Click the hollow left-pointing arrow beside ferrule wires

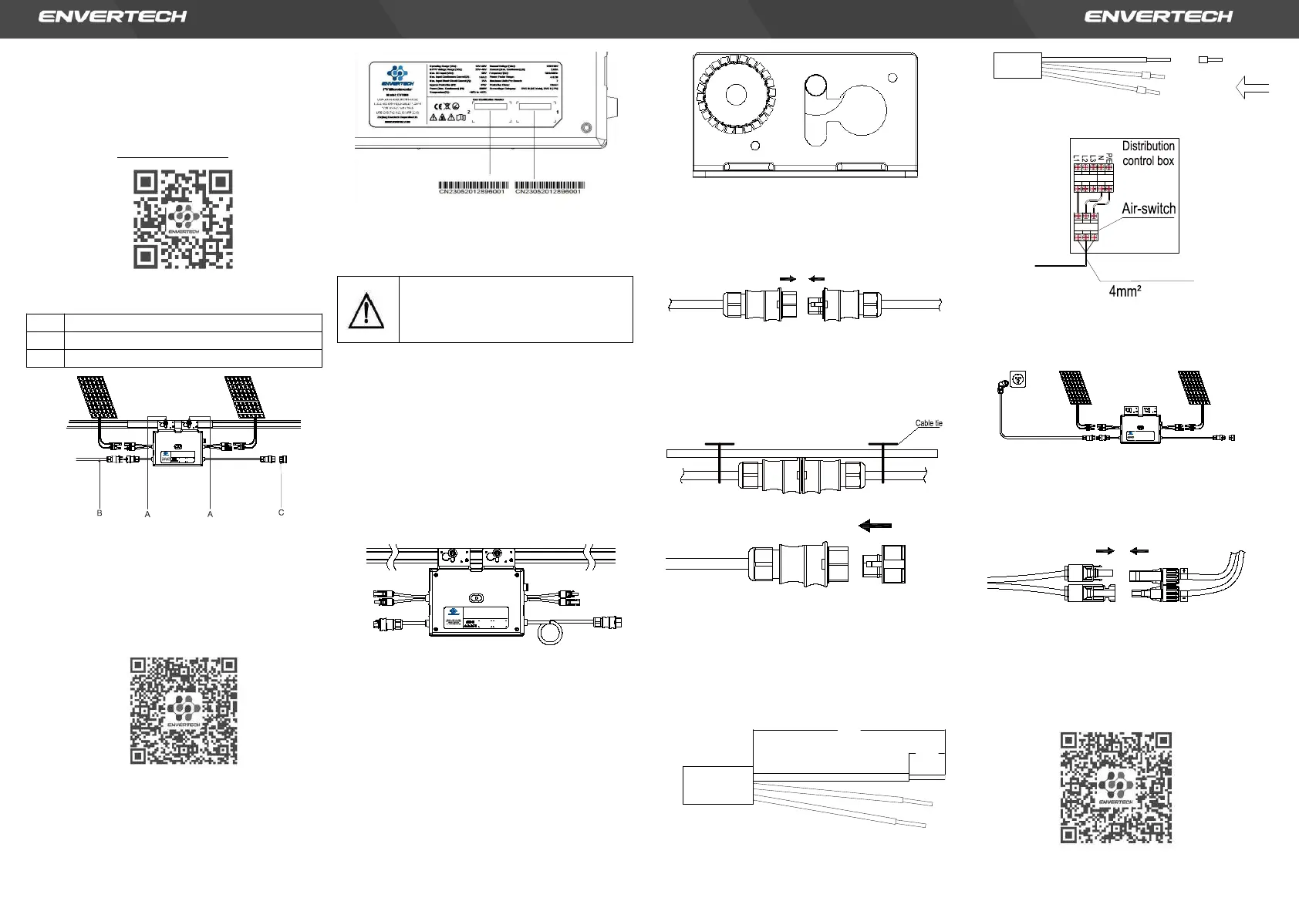click(1252, 88)
